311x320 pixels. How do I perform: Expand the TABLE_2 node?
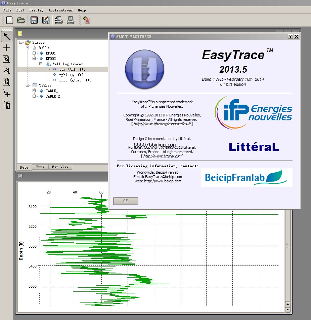34,96
